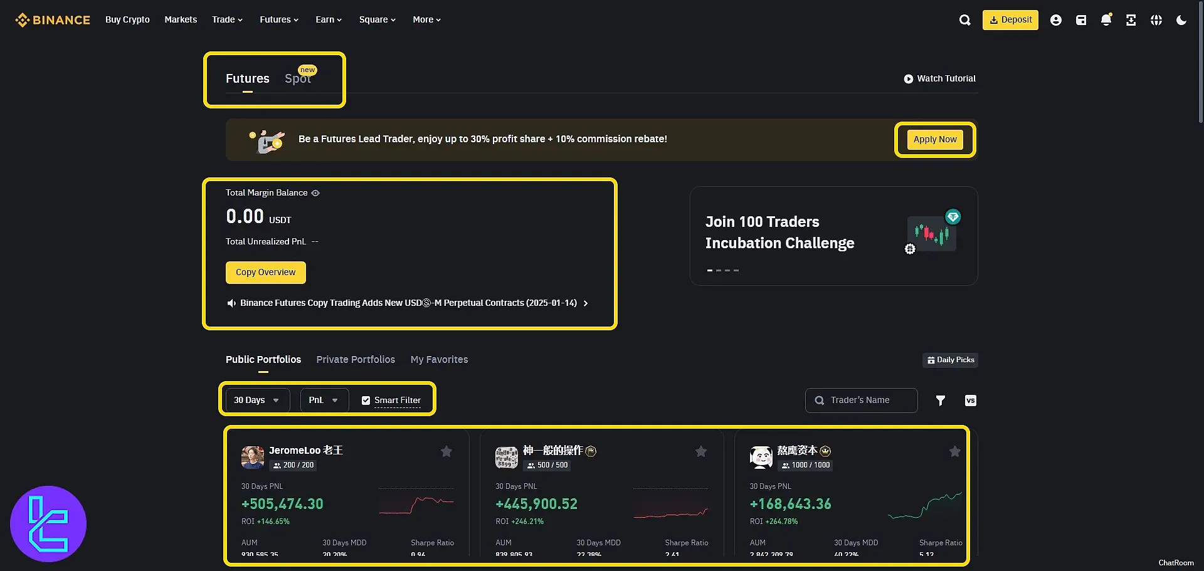Expand the Square menu
Screen dimensions: 1204x571
pyautogui.click(x=378, y=20)
